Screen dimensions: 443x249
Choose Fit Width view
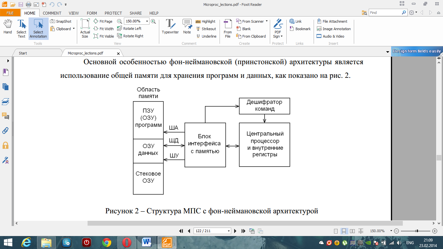click(104, 29)
